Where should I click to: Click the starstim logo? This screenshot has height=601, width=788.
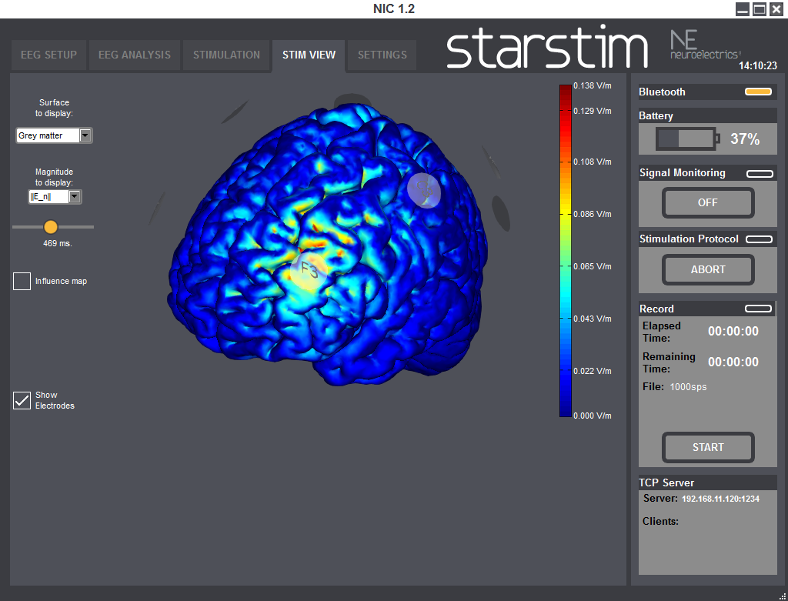[547, 47]
